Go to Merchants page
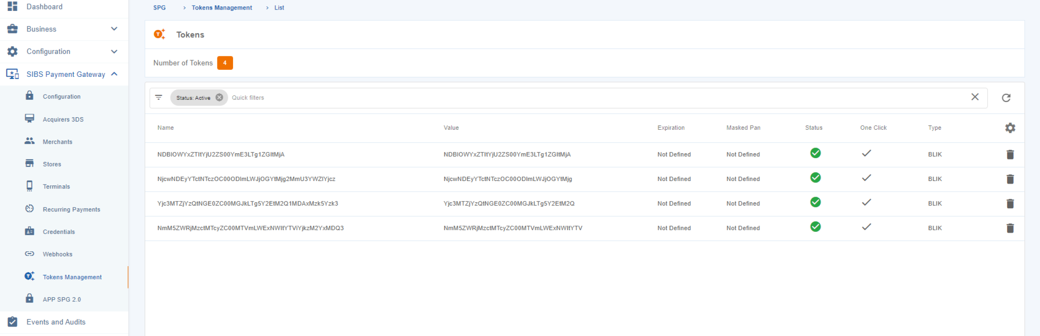This screenshot has width=1040, height=336. tap(57, 142)
